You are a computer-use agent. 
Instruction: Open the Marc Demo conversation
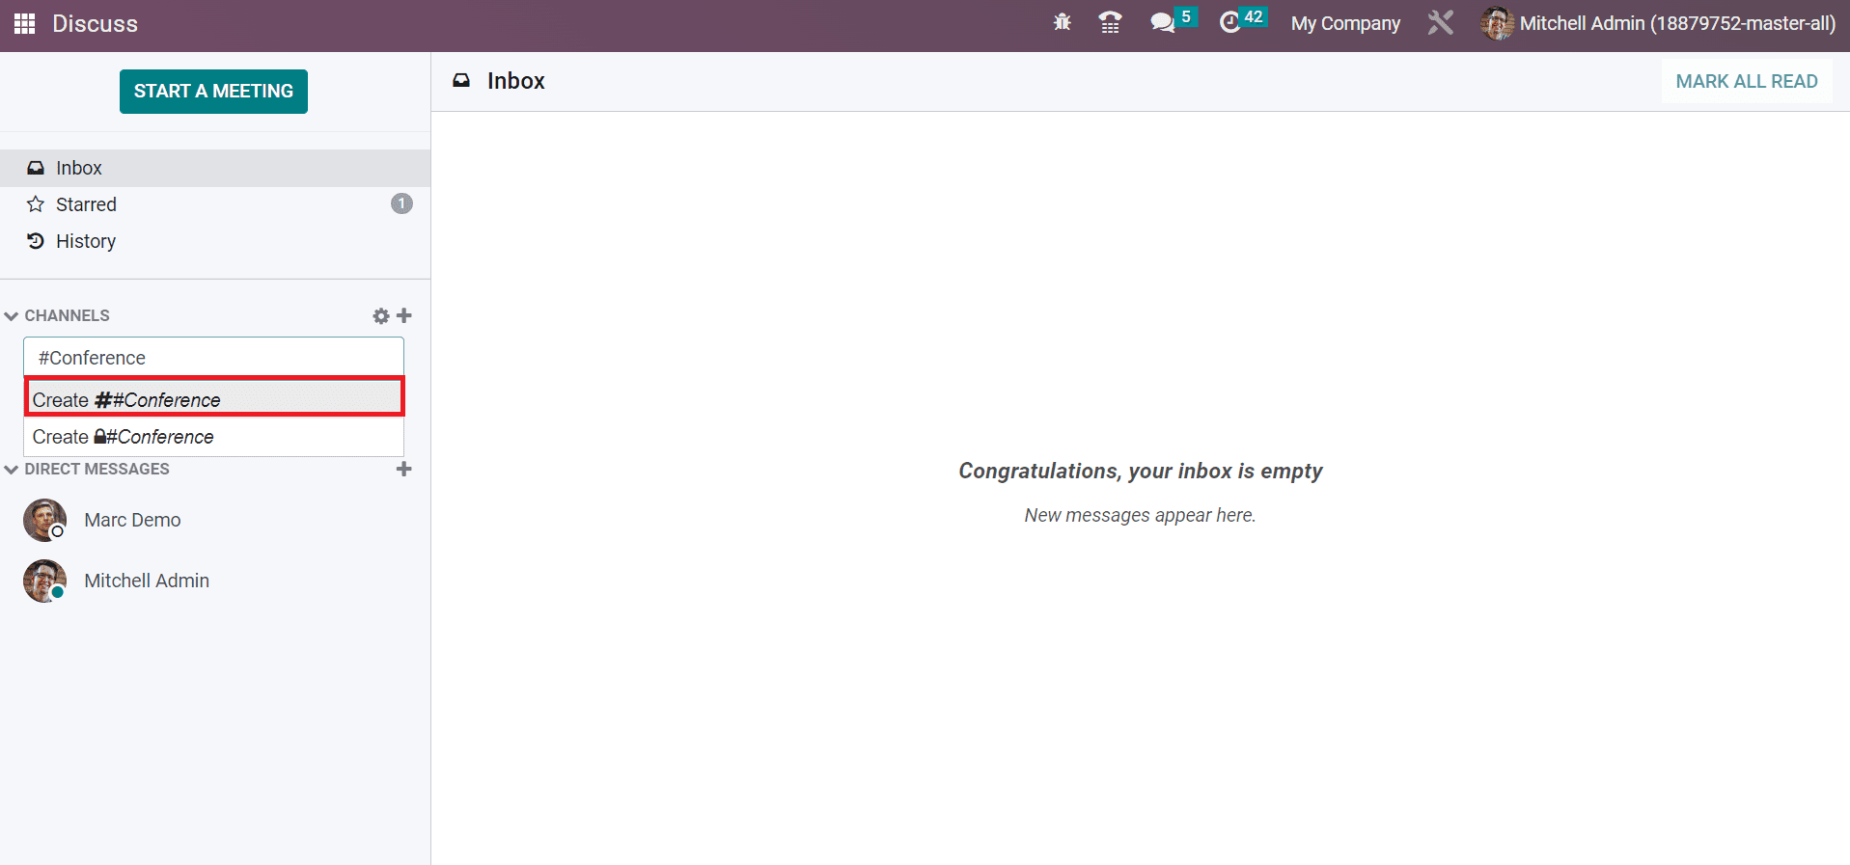tap(215, 520)
